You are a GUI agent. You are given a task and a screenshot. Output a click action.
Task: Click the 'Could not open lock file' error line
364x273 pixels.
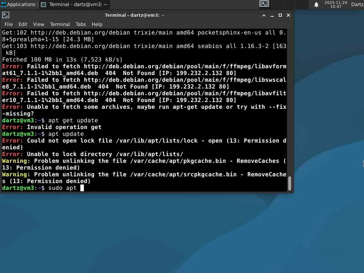pyautogui.click(x=144, y=144)
